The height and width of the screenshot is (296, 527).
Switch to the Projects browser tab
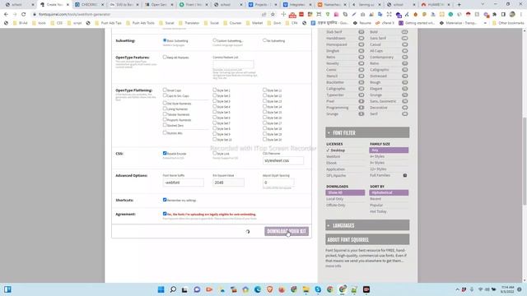[x=262, y=5]
